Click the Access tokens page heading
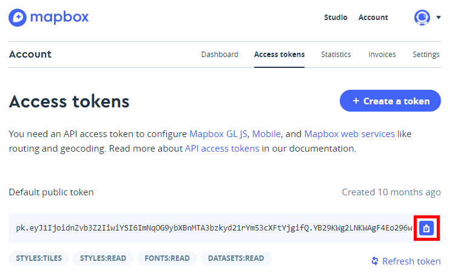The image size is (458, 276). coord(69,102)
